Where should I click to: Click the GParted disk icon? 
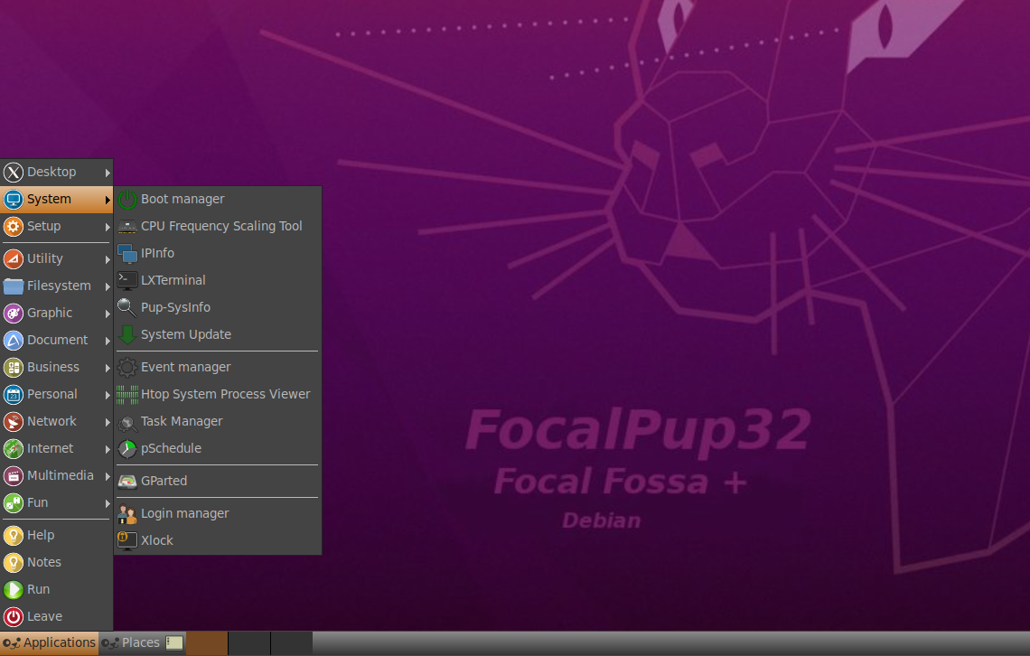(x=126, y=482)
